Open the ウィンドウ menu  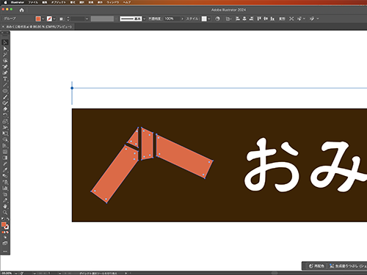coord(112,2)
